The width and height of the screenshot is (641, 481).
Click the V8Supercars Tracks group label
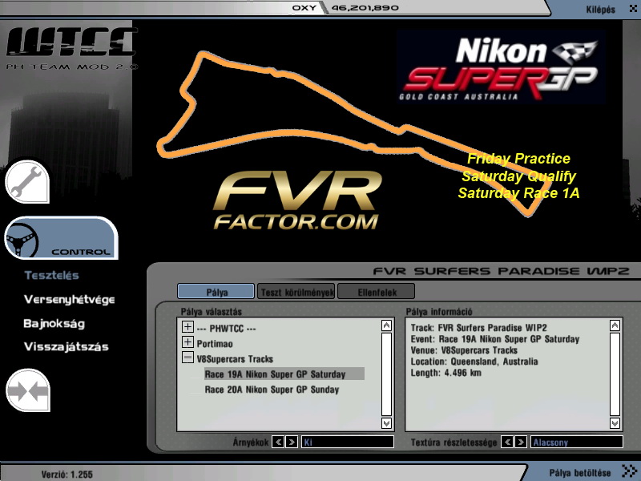pos(235,359)
